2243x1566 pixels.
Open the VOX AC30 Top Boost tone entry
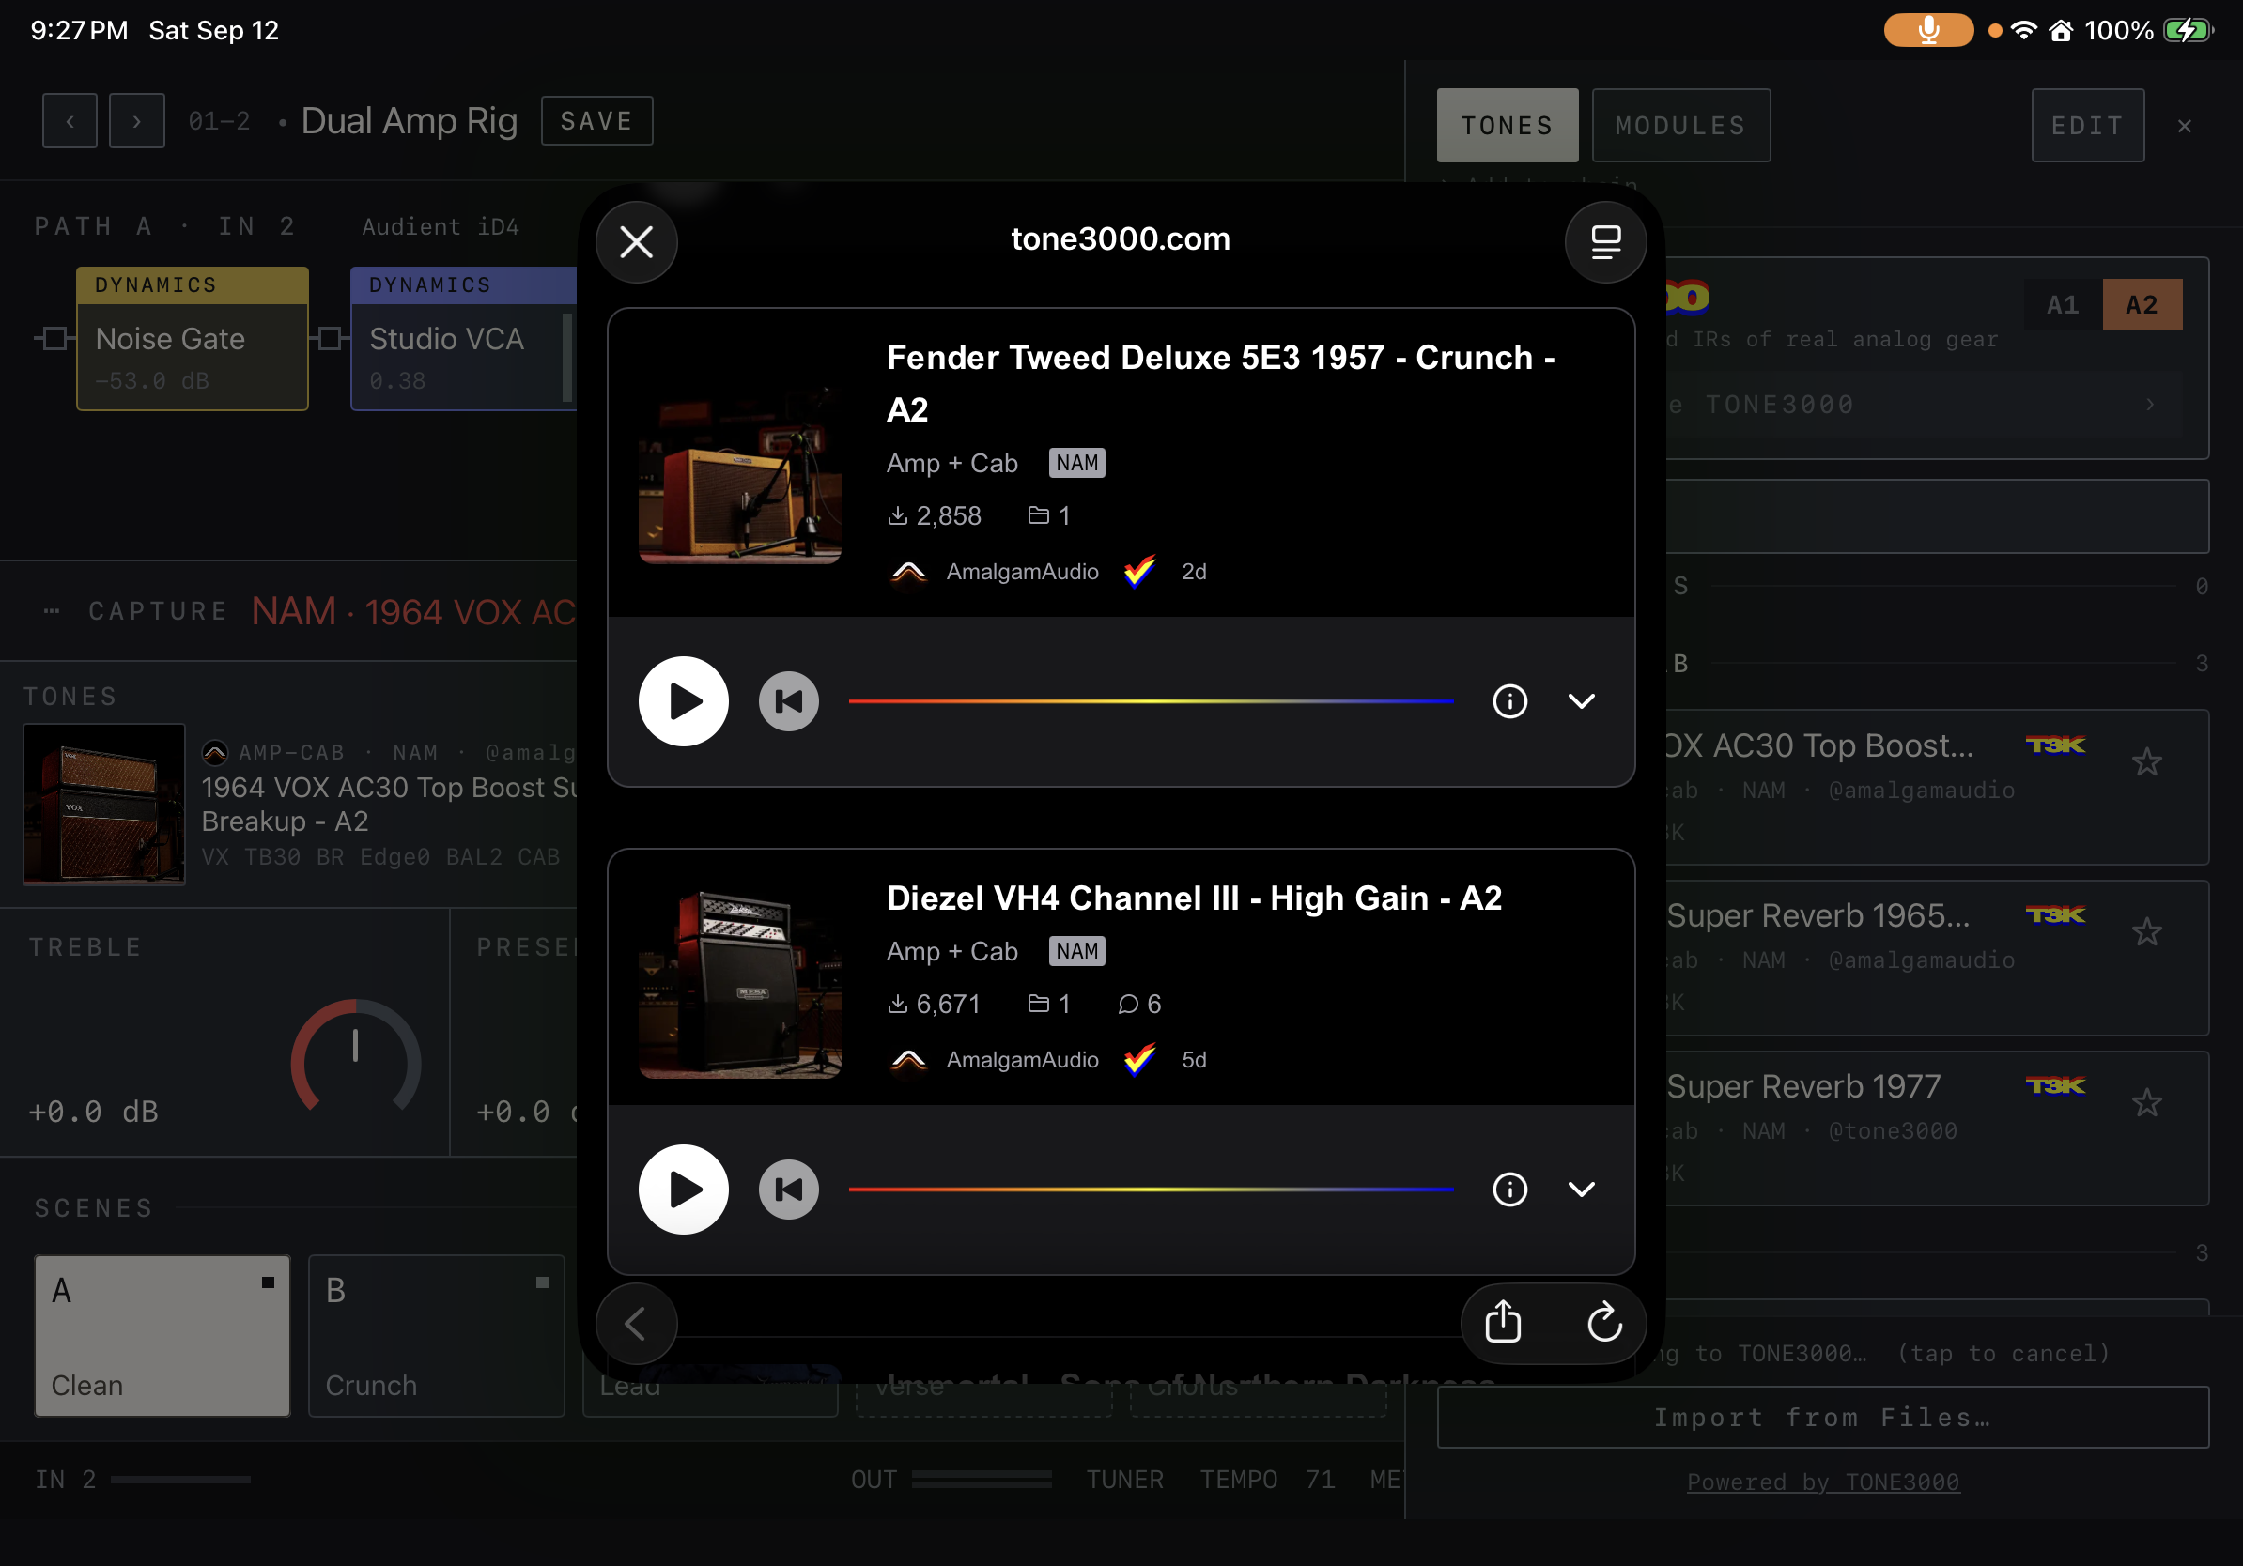1936,787
